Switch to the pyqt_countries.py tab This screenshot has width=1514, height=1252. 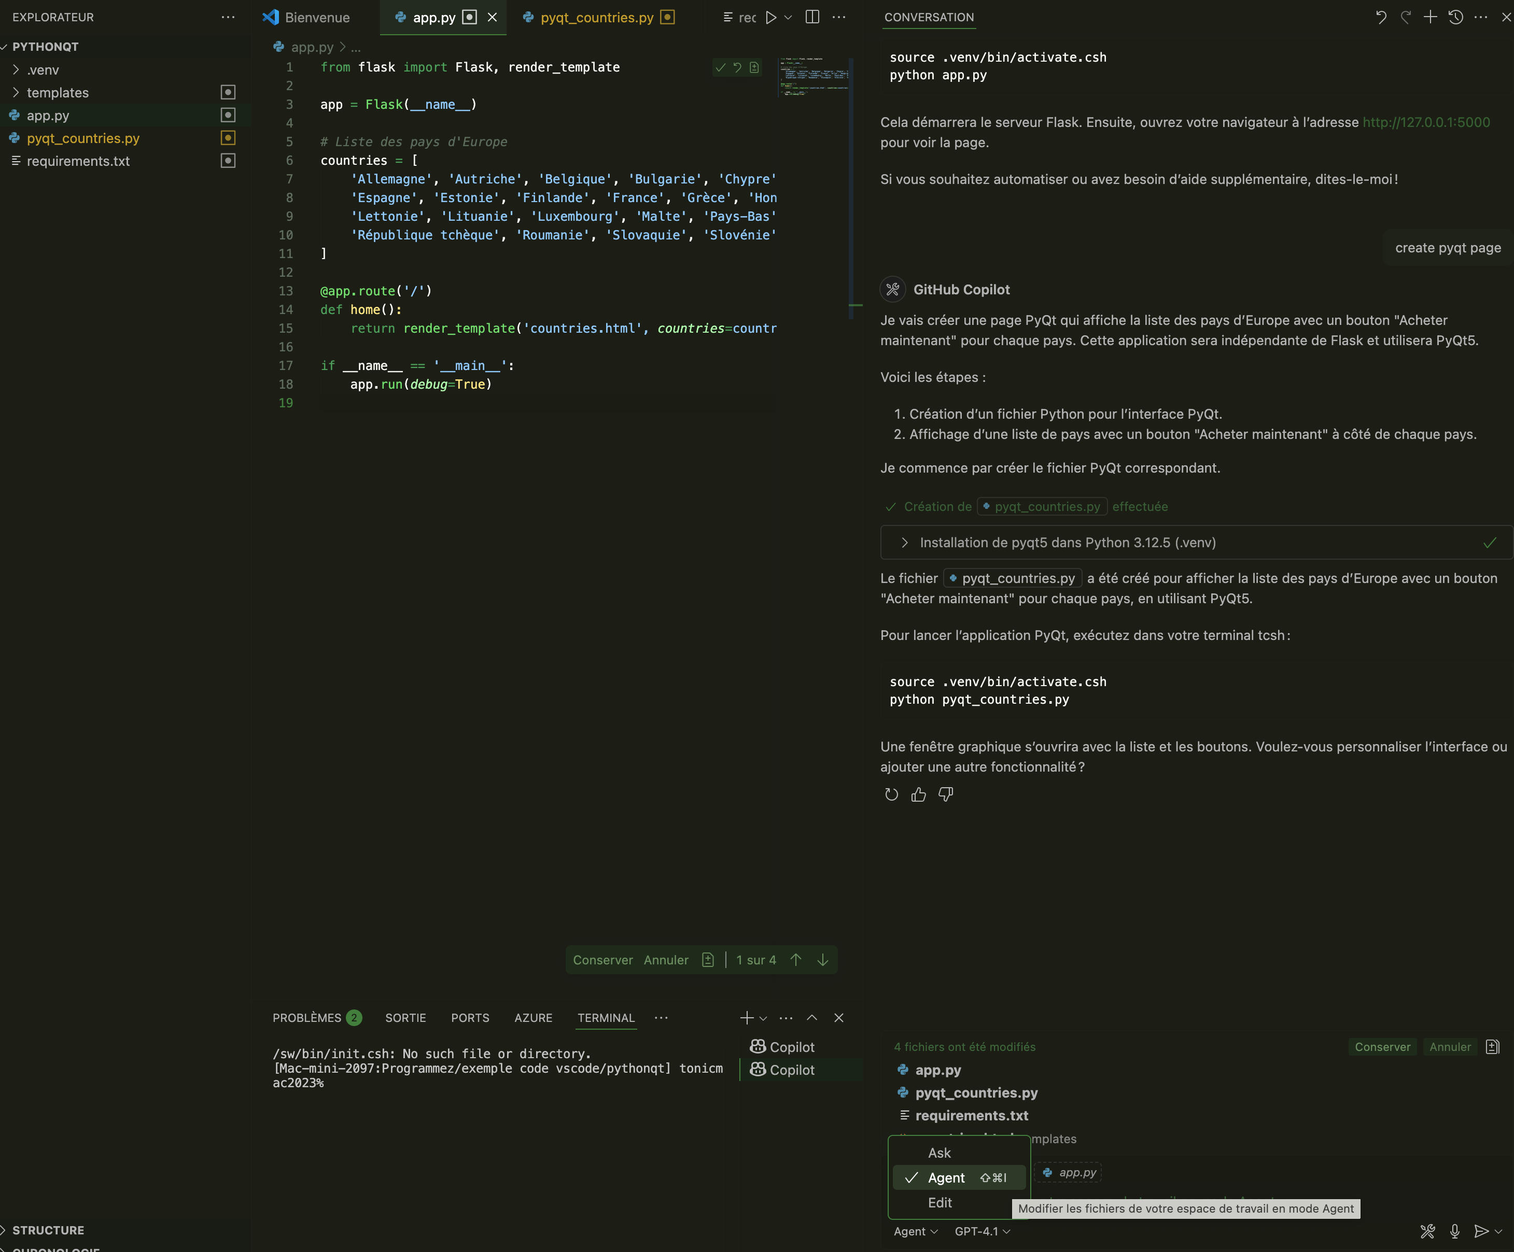[596, 17]
